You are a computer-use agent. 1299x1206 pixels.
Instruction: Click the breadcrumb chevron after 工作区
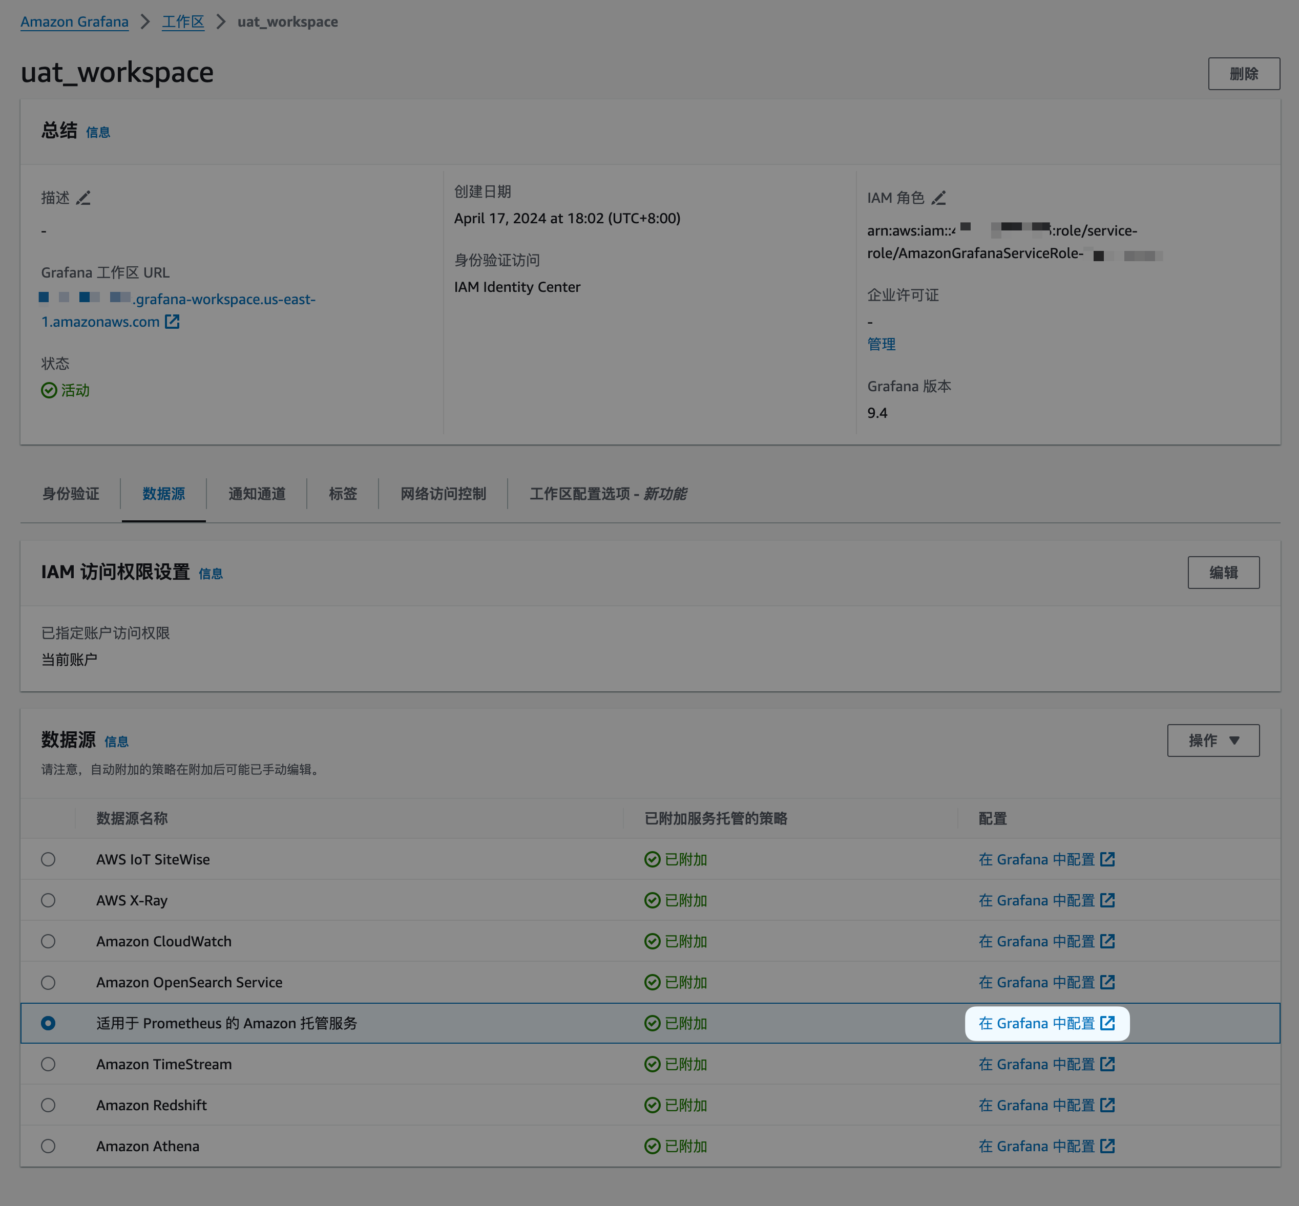[221, 22]
